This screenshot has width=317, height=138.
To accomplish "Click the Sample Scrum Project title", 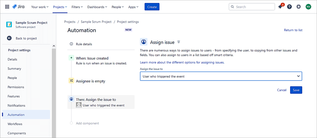I will click(x=31, y=23).
